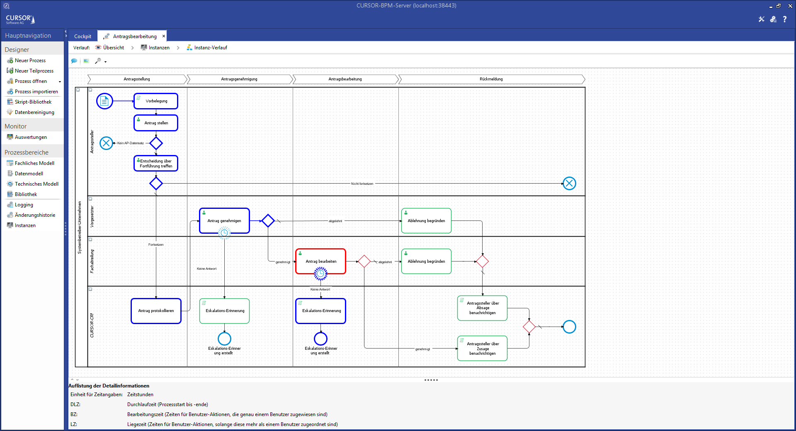The image size is (796, 431).
Task: Go to Übersicht in the Verlauf breadcrumb
Action: (x=113, y=48)
